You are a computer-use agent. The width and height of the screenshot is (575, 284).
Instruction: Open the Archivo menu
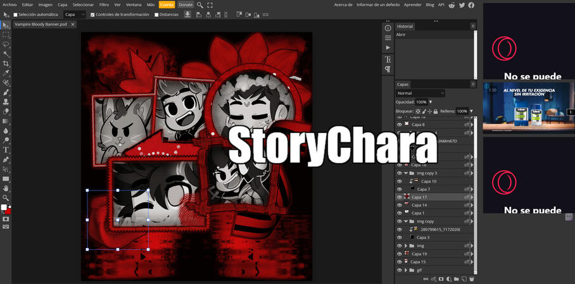(9, 4)
